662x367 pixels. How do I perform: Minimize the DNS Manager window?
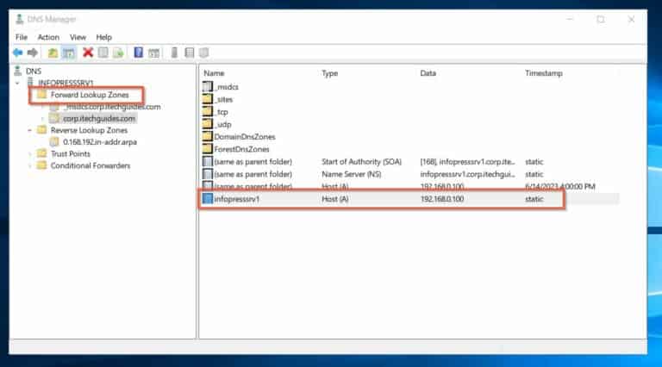570,20
